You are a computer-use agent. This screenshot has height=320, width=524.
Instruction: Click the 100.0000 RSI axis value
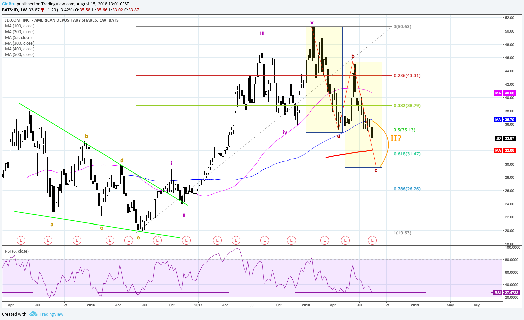[x=513, y=247]
